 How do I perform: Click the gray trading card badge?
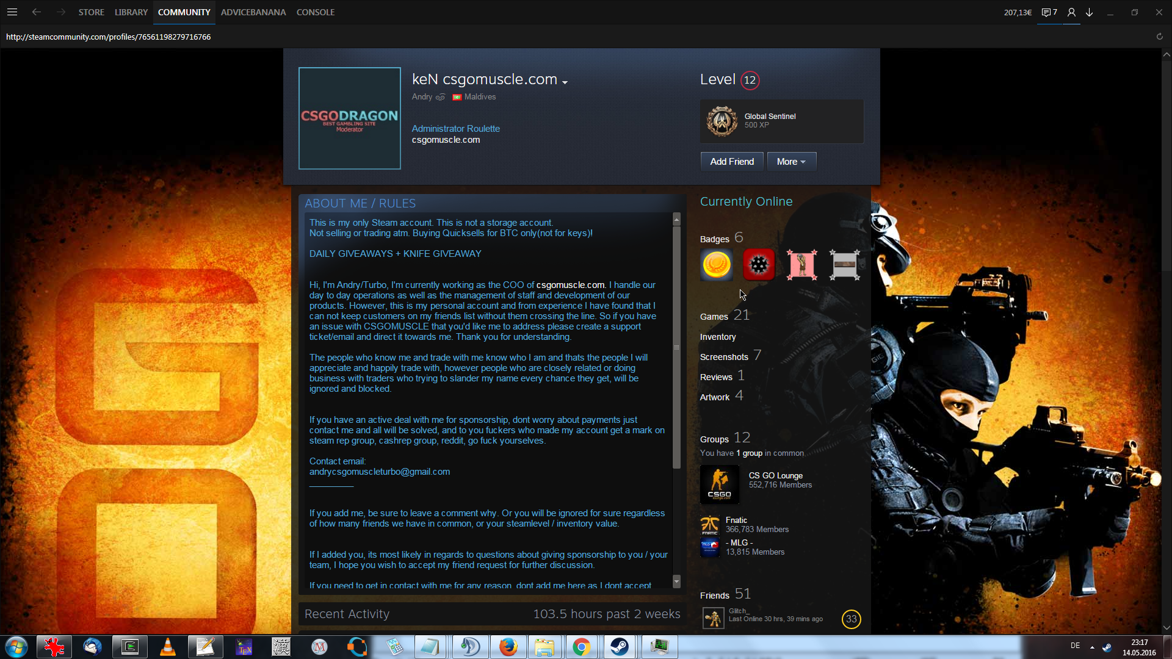coord(845,265)
